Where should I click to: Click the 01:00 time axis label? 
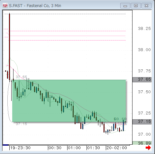(74, 148)
